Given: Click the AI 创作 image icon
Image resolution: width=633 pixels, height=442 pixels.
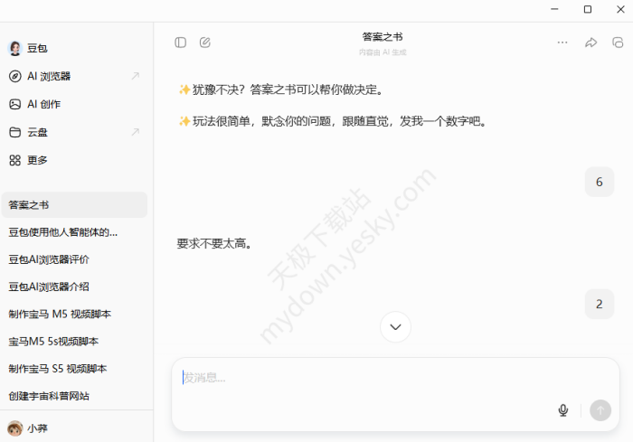Looking at the screenshot, I should pyautogui.click(x=15, y=104).
